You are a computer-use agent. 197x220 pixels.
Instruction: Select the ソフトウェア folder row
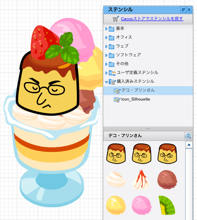coord(148,55)
